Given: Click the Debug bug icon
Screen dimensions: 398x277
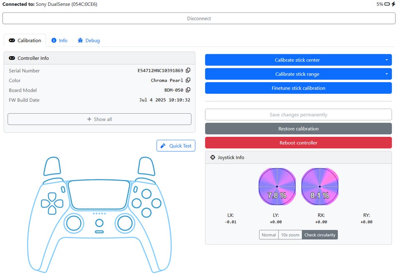Looking at the screenshot, I should [x=80, y=40].
